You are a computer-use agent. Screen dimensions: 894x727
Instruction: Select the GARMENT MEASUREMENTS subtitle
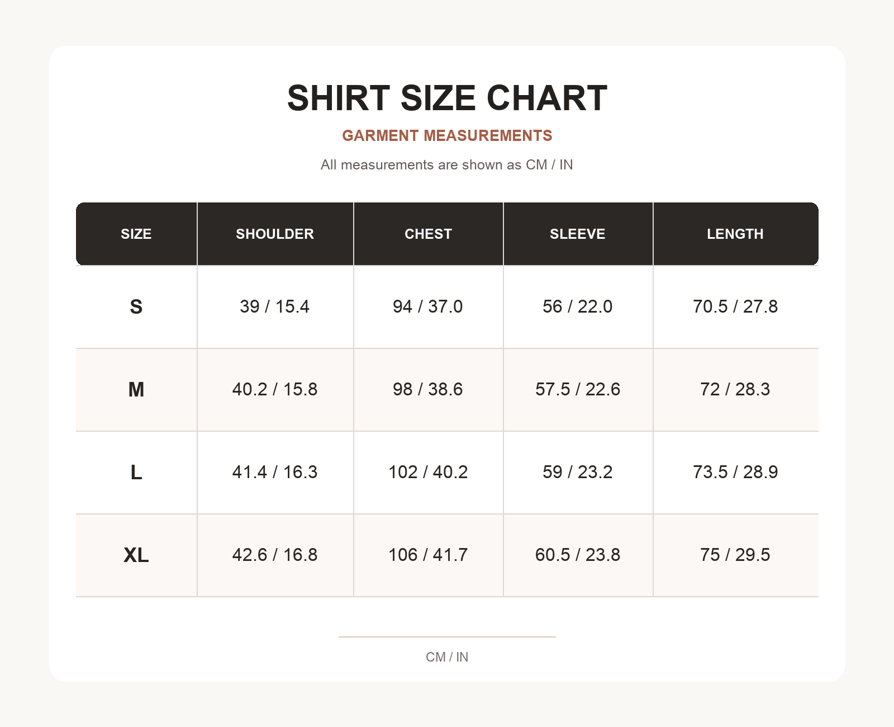pos(447,135)
